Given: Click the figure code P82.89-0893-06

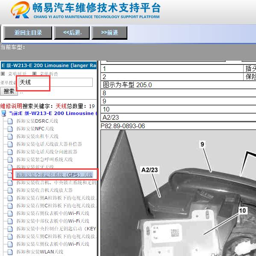Looking at the screenshot, I should (123, 126).
